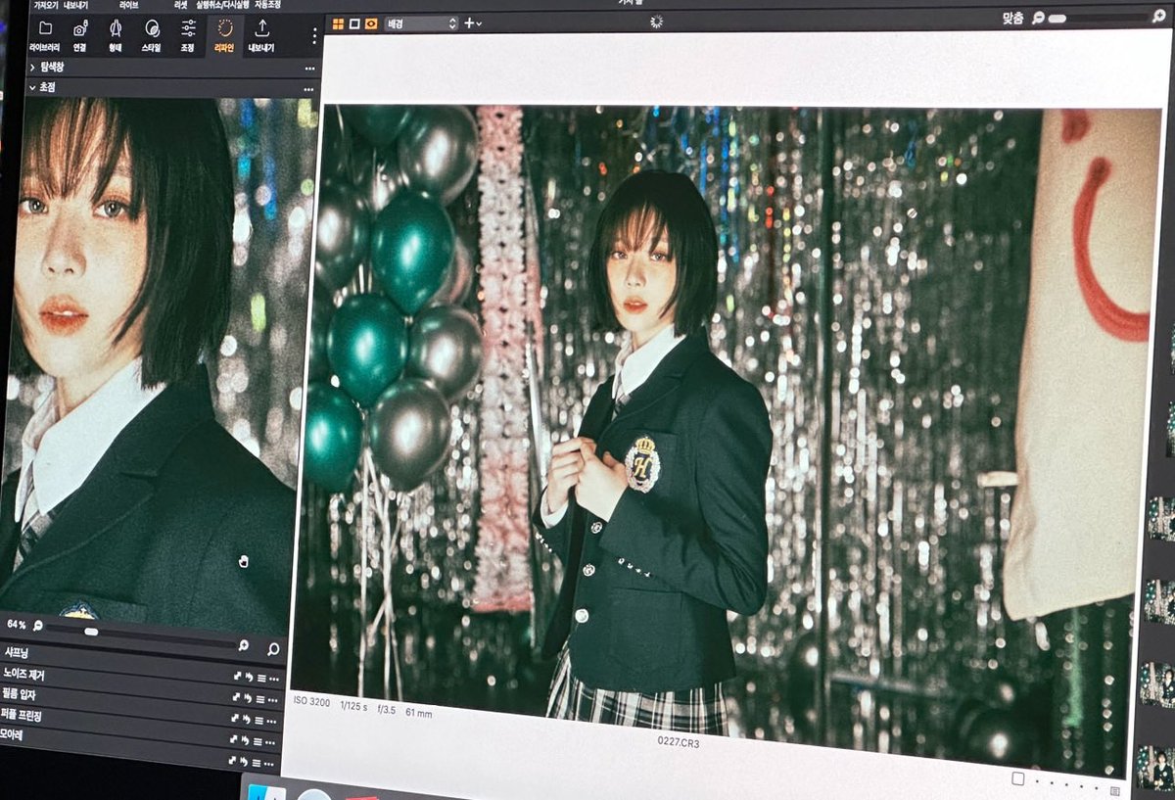Open the 초점 panel three-dot menu
The height and width of the screenshot is (800, 1175).
(308, 89)
